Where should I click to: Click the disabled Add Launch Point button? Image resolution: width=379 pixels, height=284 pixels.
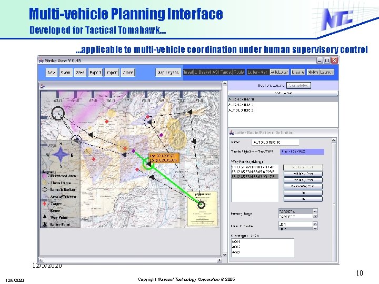click(303, 167)
